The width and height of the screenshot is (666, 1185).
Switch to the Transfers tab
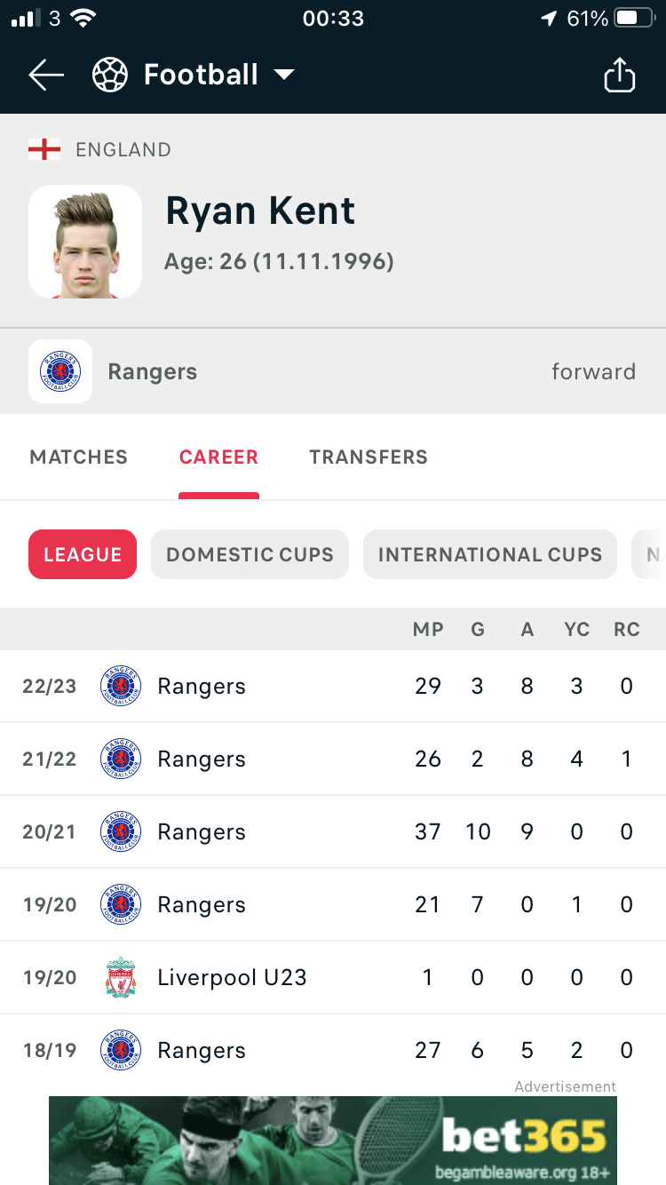369,457
